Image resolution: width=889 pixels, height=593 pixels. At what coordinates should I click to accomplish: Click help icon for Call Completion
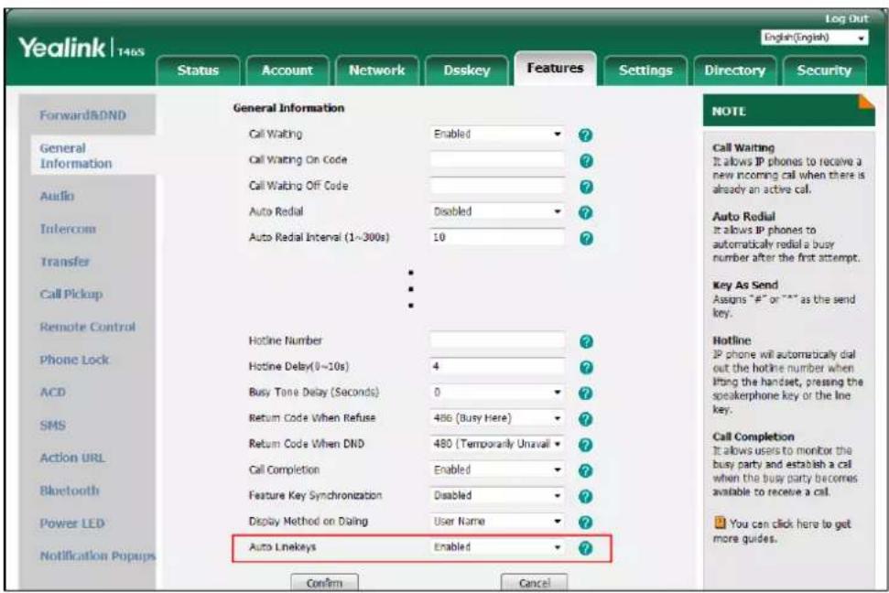586,470
